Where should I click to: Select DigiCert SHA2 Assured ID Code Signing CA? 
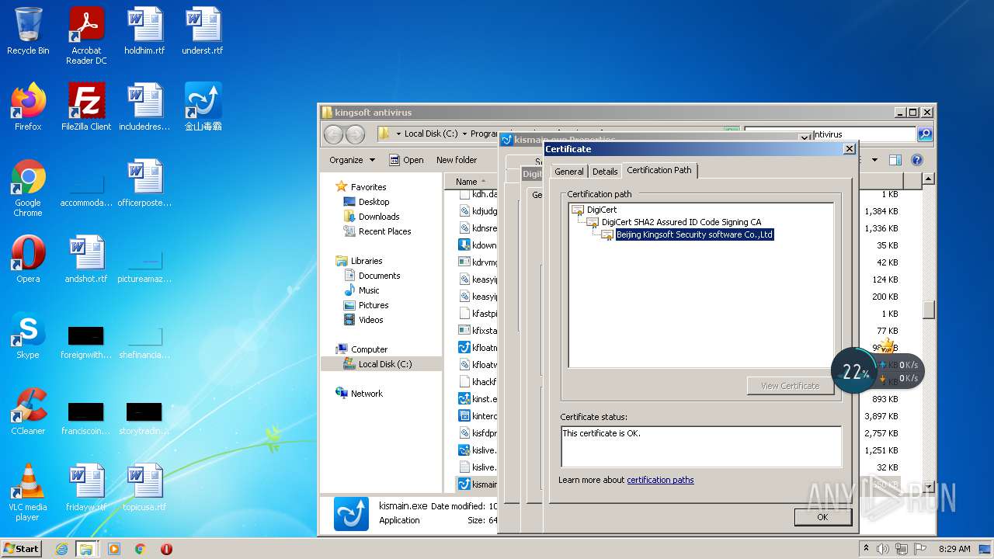point(681,222)
